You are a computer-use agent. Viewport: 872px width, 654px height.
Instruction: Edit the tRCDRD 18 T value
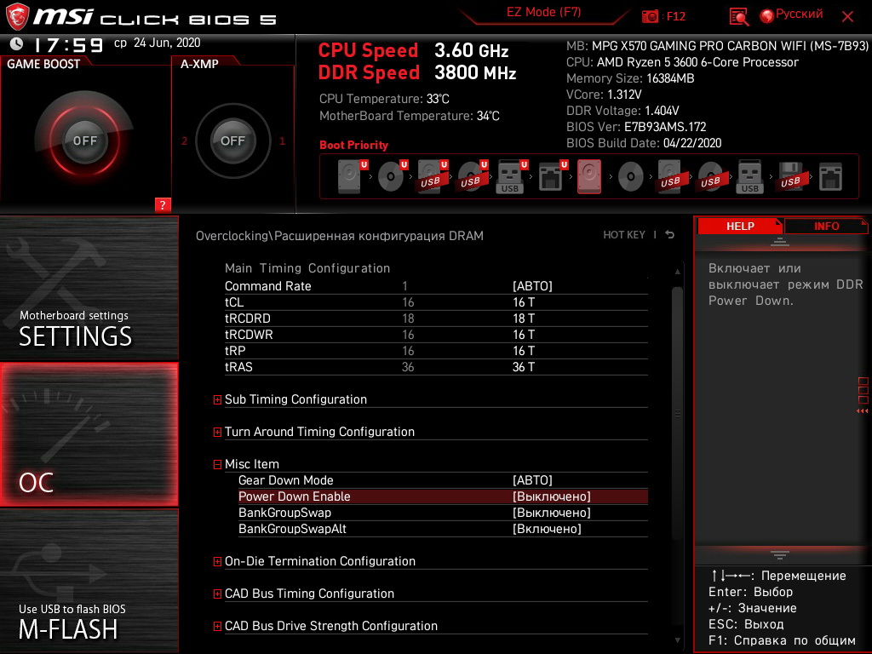click(x=524, y=318)
